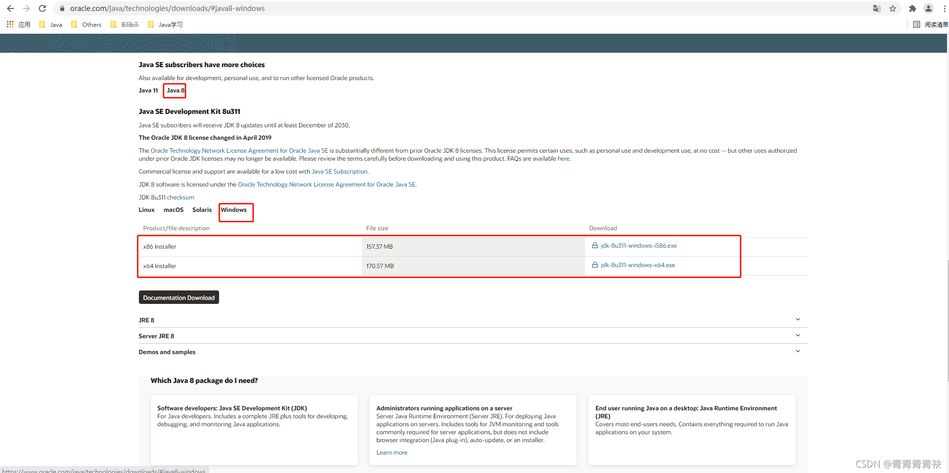Open the Learn more link for Server JRE
Viewport: 949px width, 473px height.
(x=392, y=453)
